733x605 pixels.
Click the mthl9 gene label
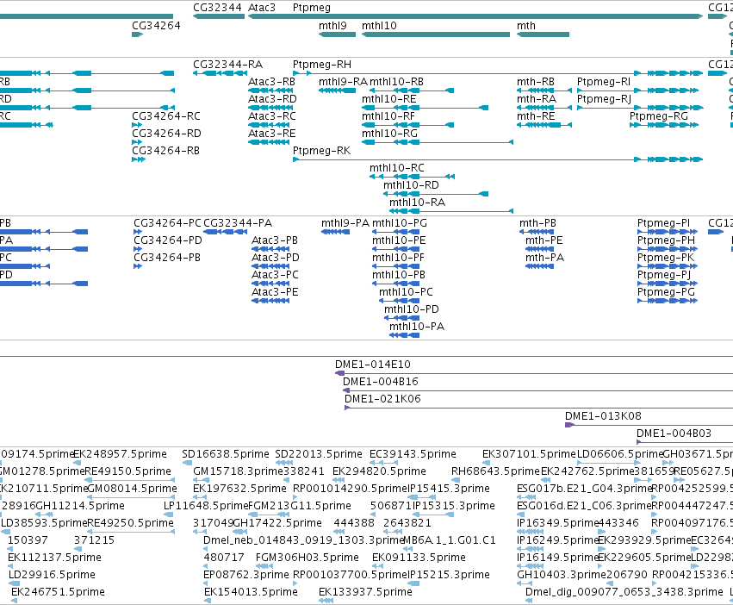pos(332,25)
